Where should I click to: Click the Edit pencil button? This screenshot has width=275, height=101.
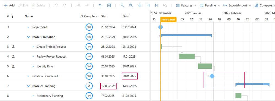(23, 6)
